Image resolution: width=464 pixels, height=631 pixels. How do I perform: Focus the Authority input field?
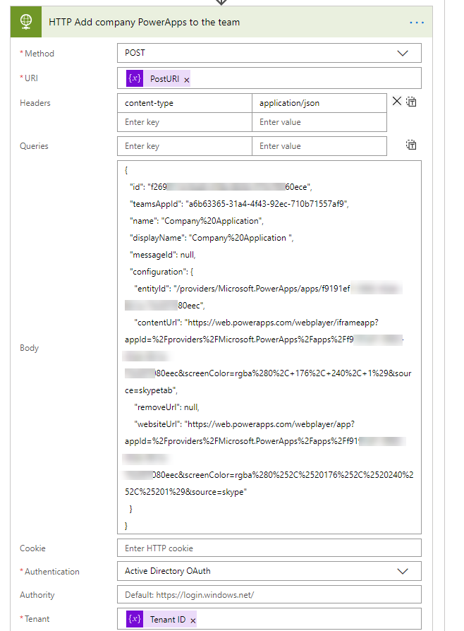[269, 595]
